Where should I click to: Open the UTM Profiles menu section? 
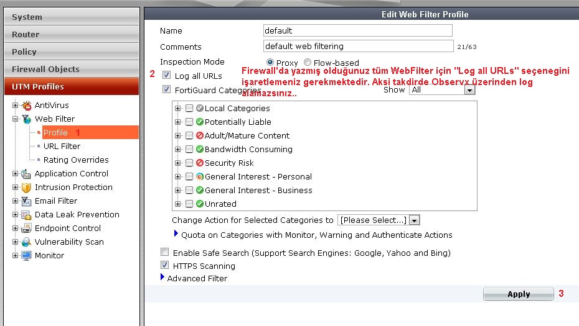coord(72,86)
